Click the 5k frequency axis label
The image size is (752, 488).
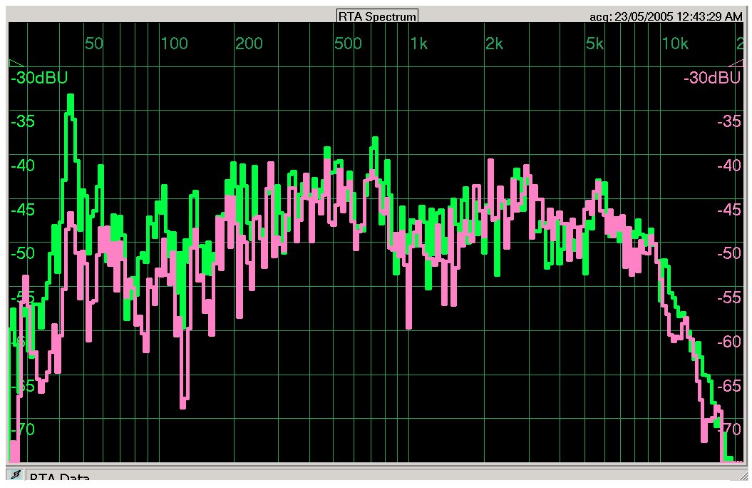(594, 44)
